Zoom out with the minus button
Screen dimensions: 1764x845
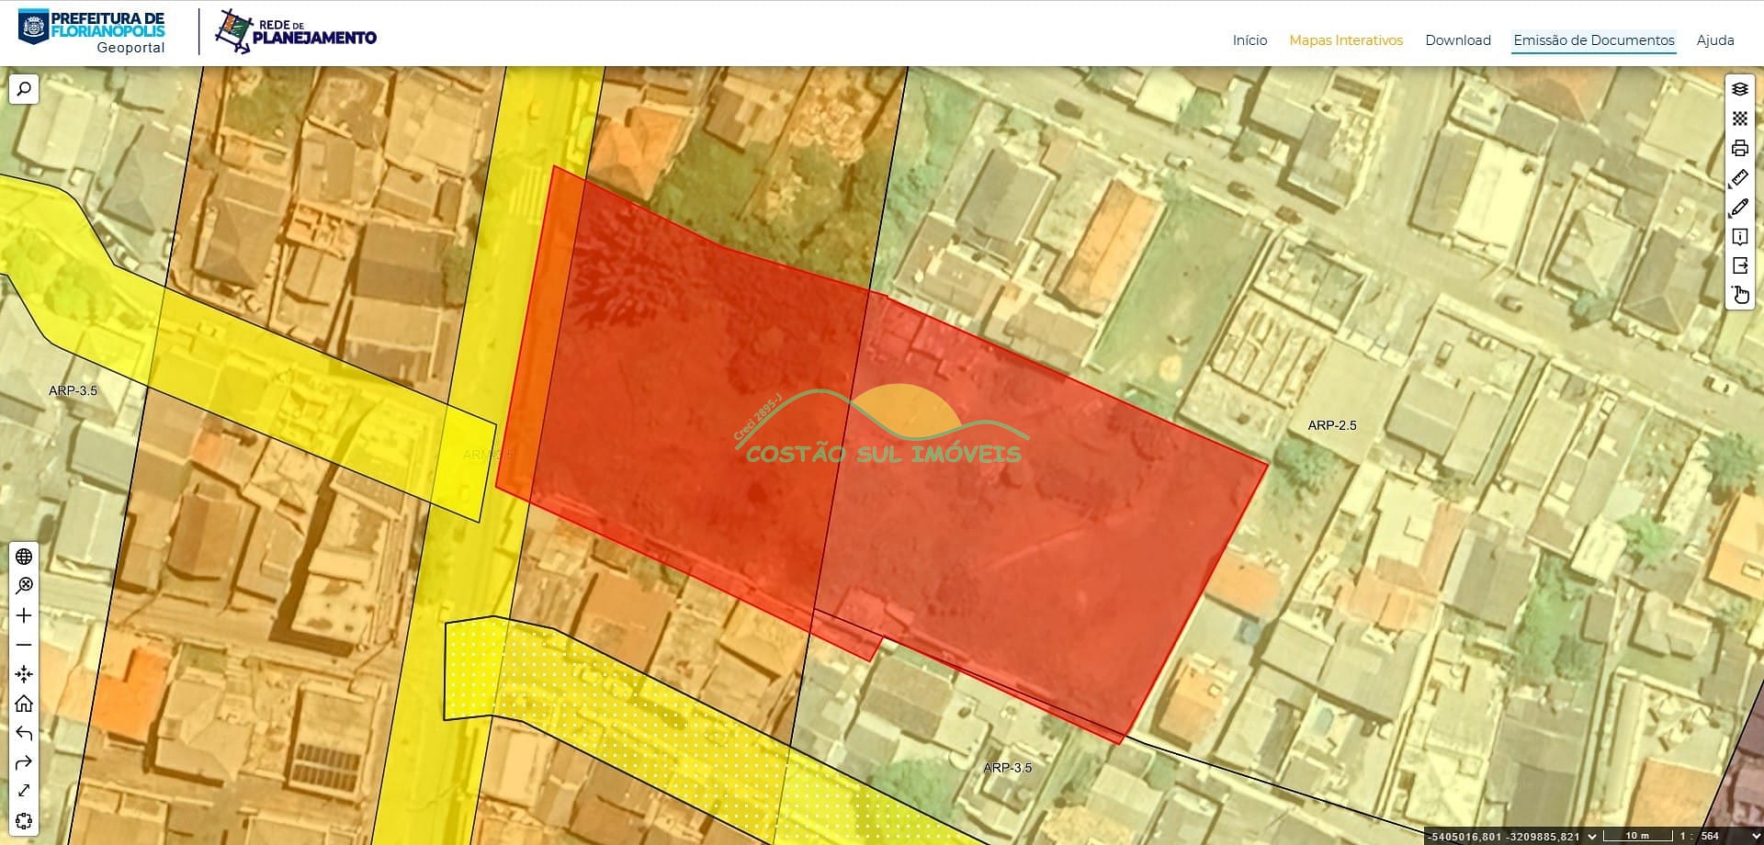(x=24, y=645)
